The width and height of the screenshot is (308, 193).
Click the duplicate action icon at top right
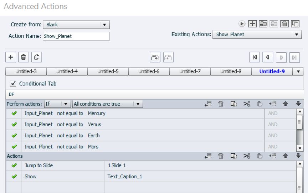point(295,24)
